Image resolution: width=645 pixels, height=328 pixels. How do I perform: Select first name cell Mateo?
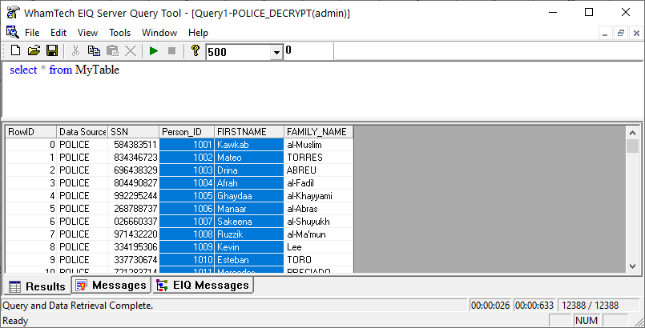click(249, 158)
